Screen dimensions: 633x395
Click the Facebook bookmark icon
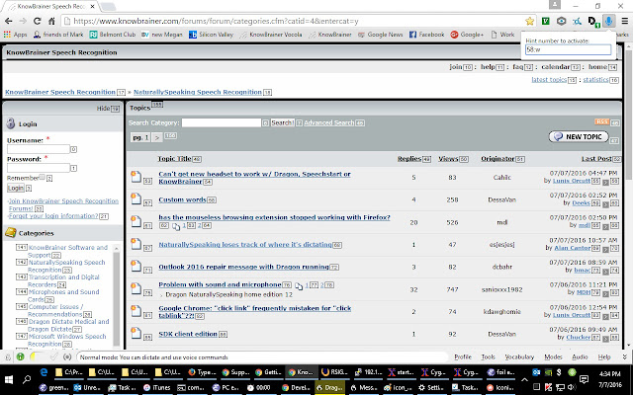[x=399, y=34]
